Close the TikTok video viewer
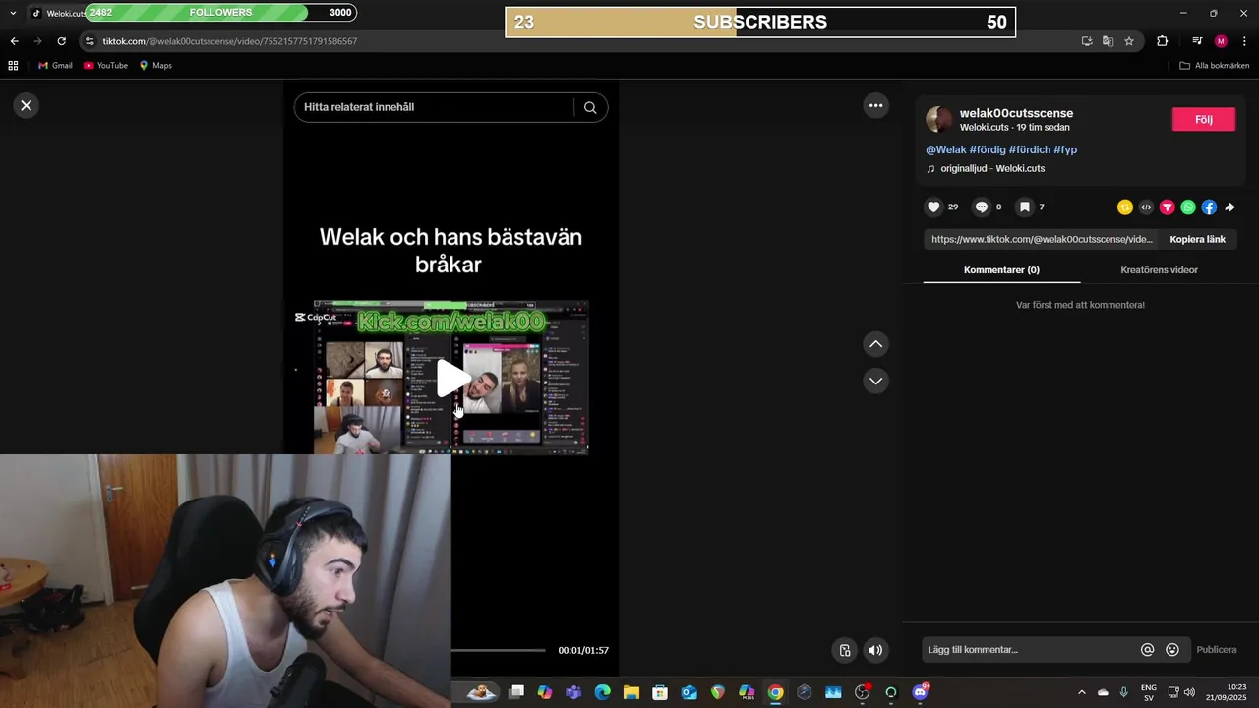Viewport: 1259px width, 708px height. point(27,105)
